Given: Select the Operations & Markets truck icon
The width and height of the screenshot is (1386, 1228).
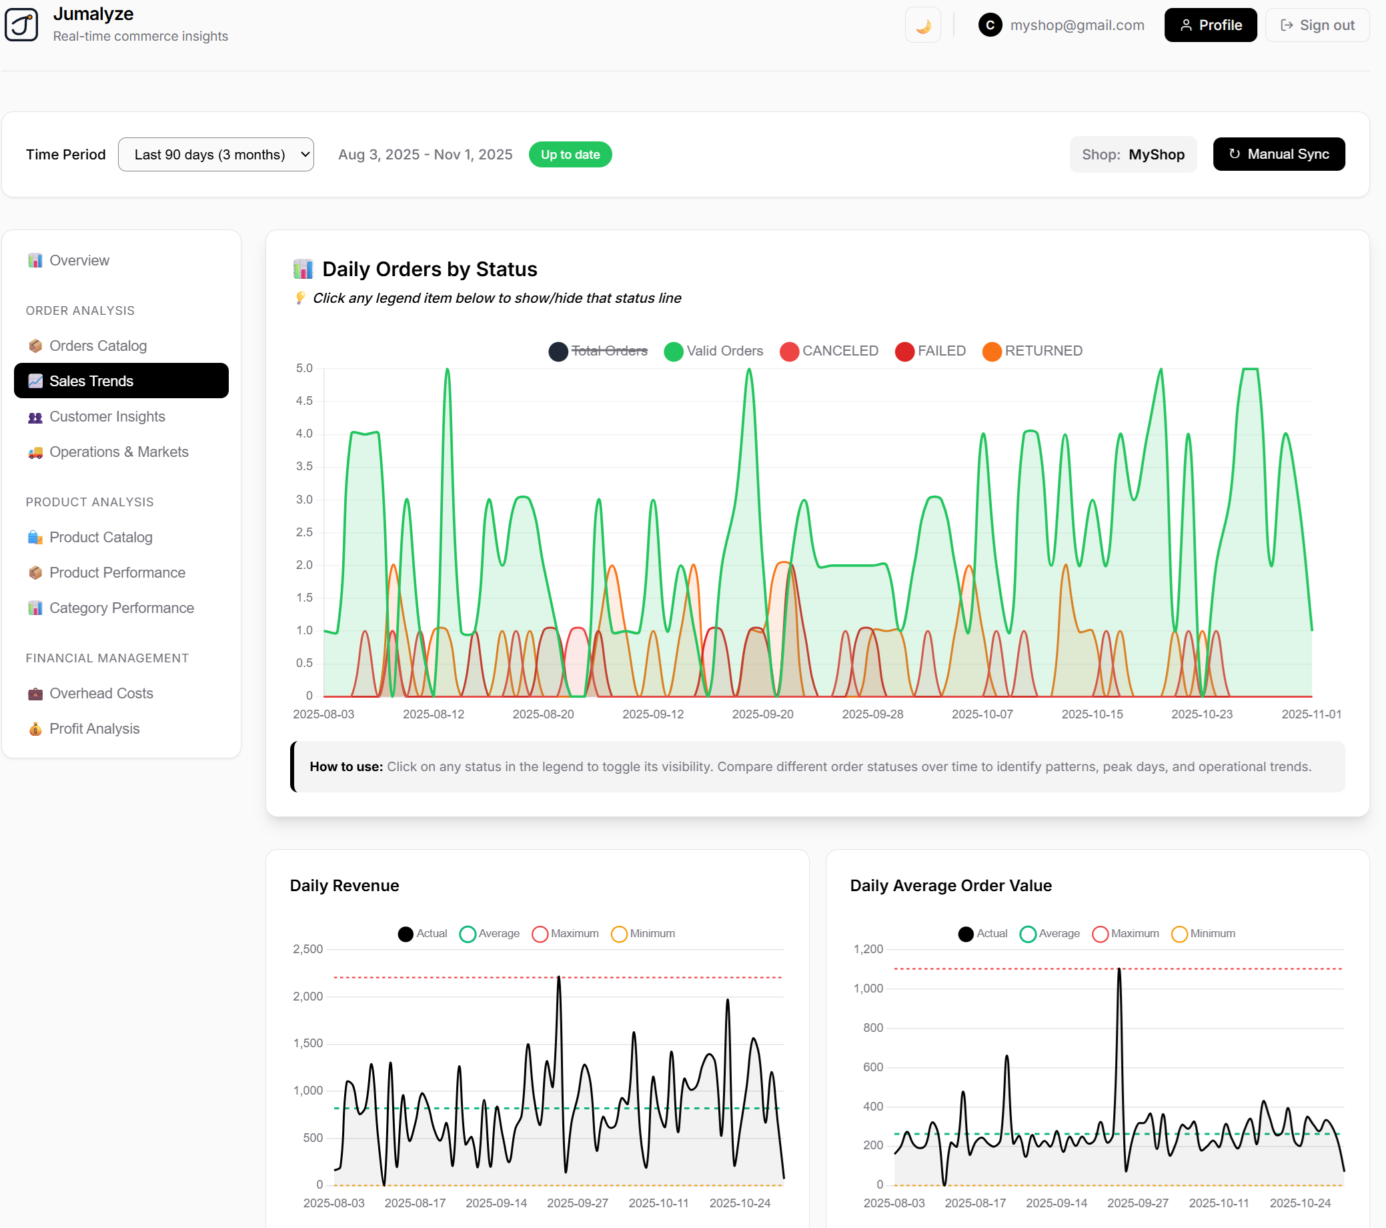Looking at the screenshot, I should [x=35, y=452].
